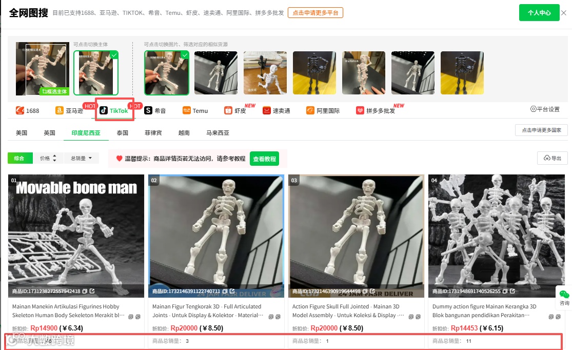The width and height of the screenshot is (572, 350).
Task: Sort results by 综合
Action: [19, 158]
